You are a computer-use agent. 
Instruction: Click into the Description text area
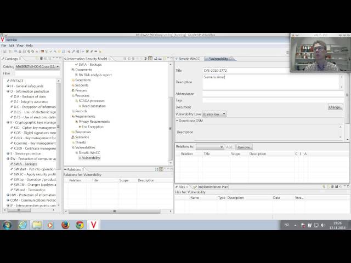point(271,82)
